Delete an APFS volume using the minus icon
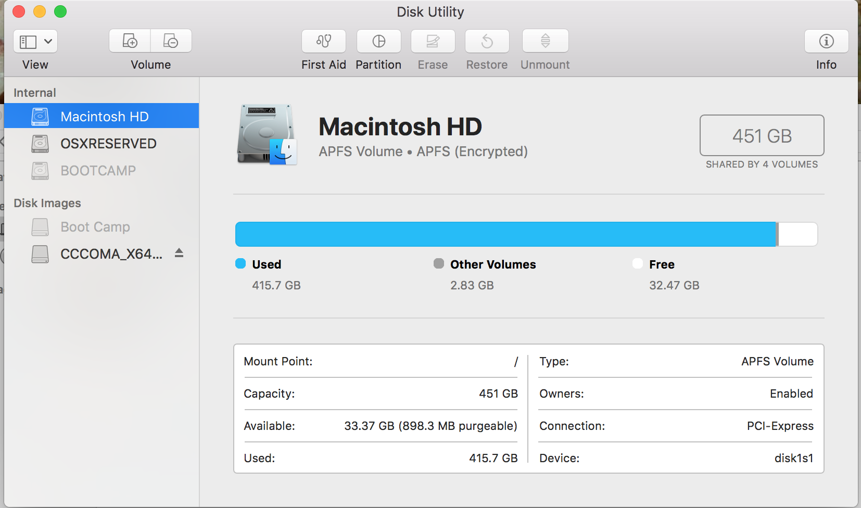The image size is (861, 508). pos(171,41)
